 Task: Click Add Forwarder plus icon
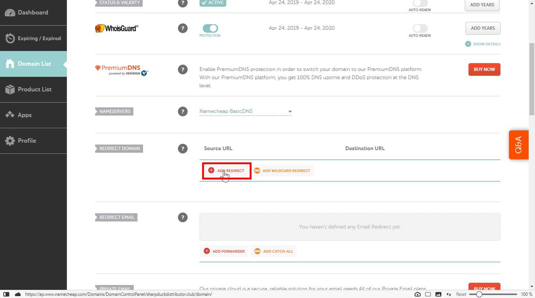click(207, 251)
